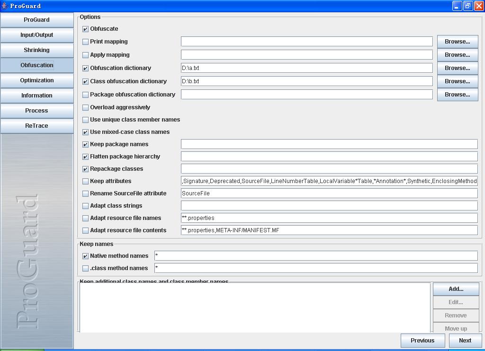Click the Keep attributes text field
Viewport: 485px width, 351px height.
(x=330, y=181)
